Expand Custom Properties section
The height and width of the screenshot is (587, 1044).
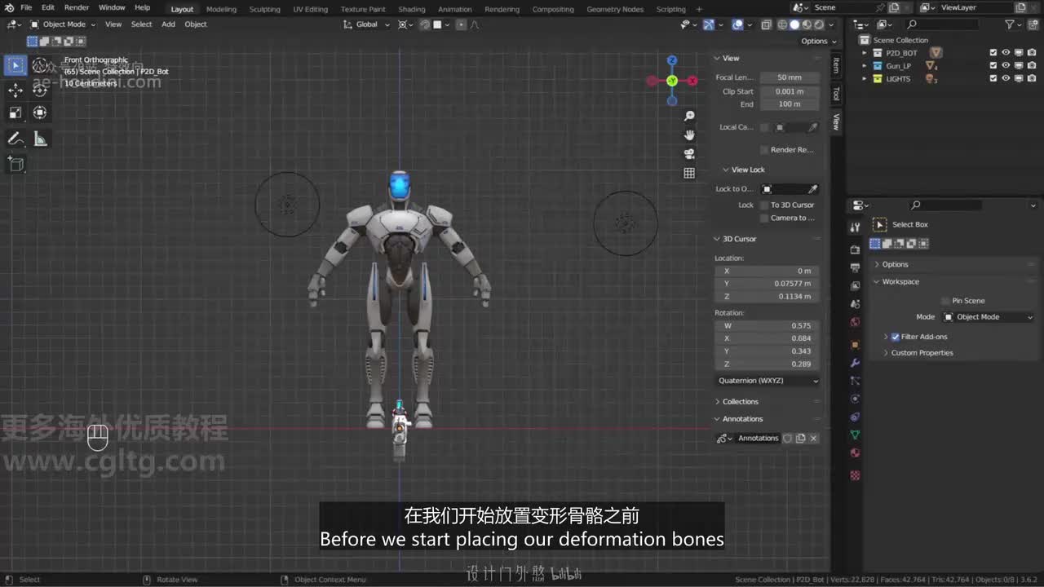(x=922, y=353)
